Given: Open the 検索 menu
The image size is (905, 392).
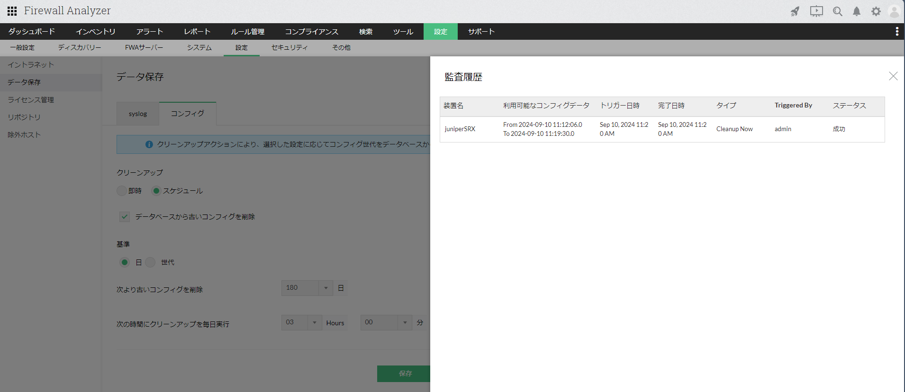Looking at the screenshot, I should pyautogui.click(x=366, y=32).
